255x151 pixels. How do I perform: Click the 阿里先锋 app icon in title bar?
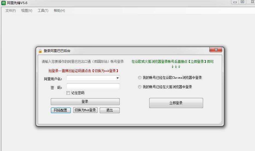click(4, 3)
